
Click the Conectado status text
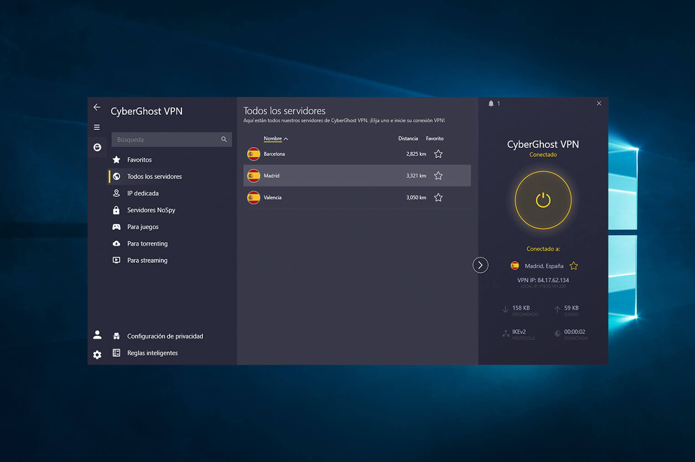click(x=543, y=154)
